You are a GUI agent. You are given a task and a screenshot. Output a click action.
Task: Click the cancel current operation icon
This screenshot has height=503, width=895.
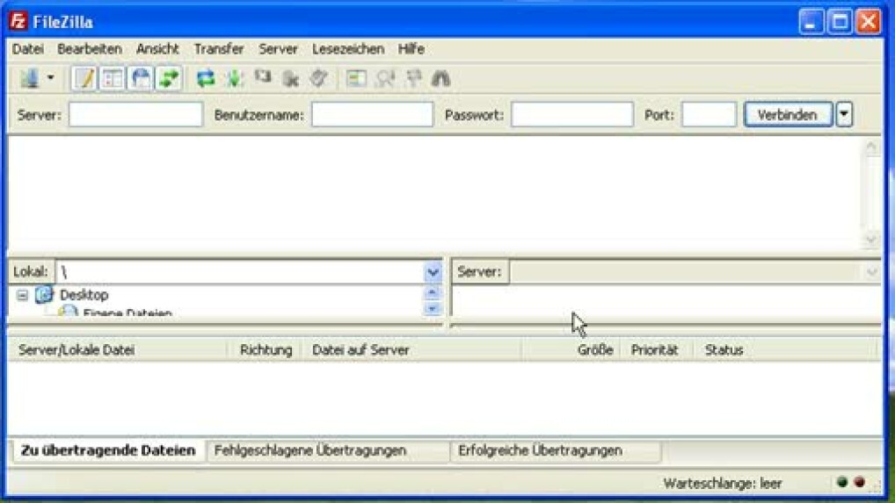[x=262, y=79]
